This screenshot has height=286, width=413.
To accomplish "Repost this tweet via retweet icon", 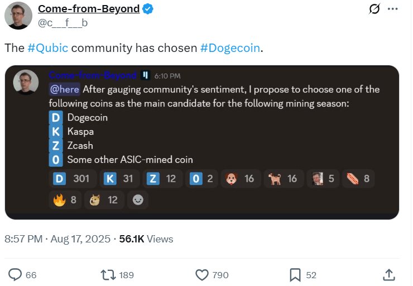I will point(108,275).
